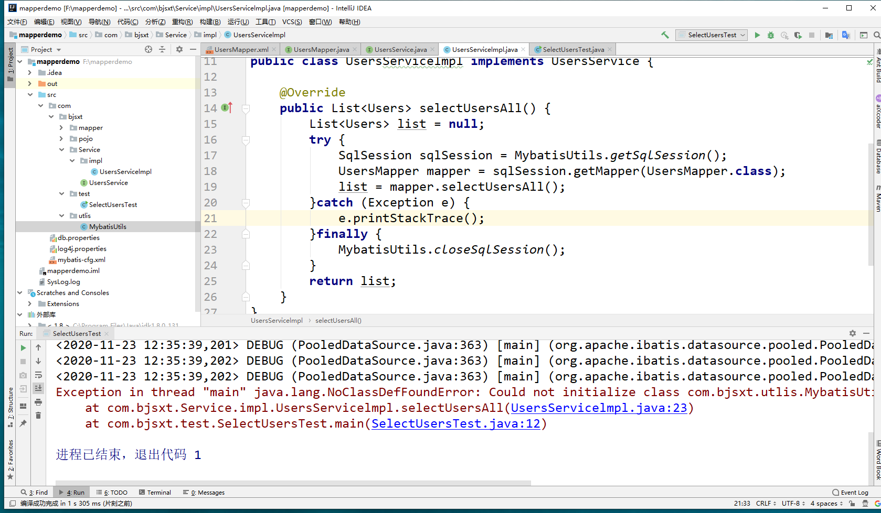Image resolution: width=881 pixels, height=513 pixels.
Task: Open the 构建(B) menu
Action: tap(210, 21)
